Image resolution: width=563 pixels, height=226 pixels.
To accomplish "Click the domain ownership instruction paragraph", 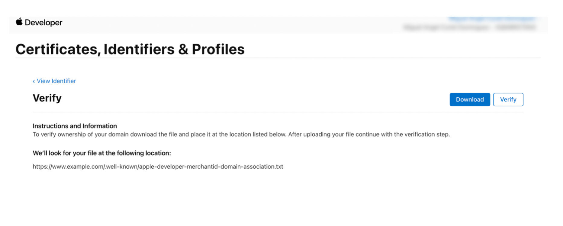I will click(x=241, y=134).
